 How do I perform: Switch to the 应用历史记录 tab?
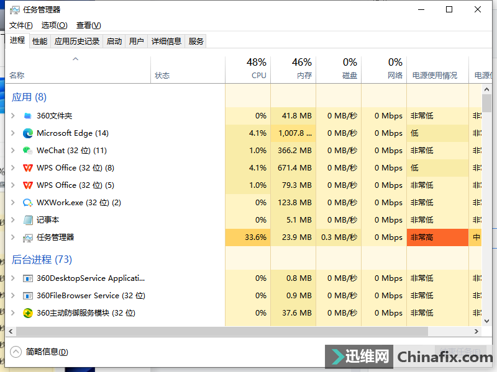[x=77, y=41]
